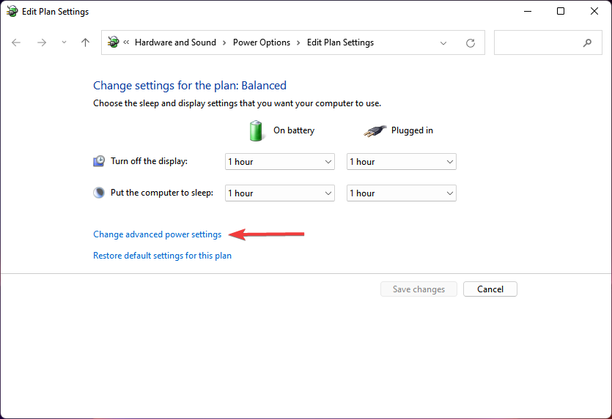Maximize the Edit Plan Settings window
Viewport: 612px width, 419px height.
pyautogui.click(x=561, y=11)
